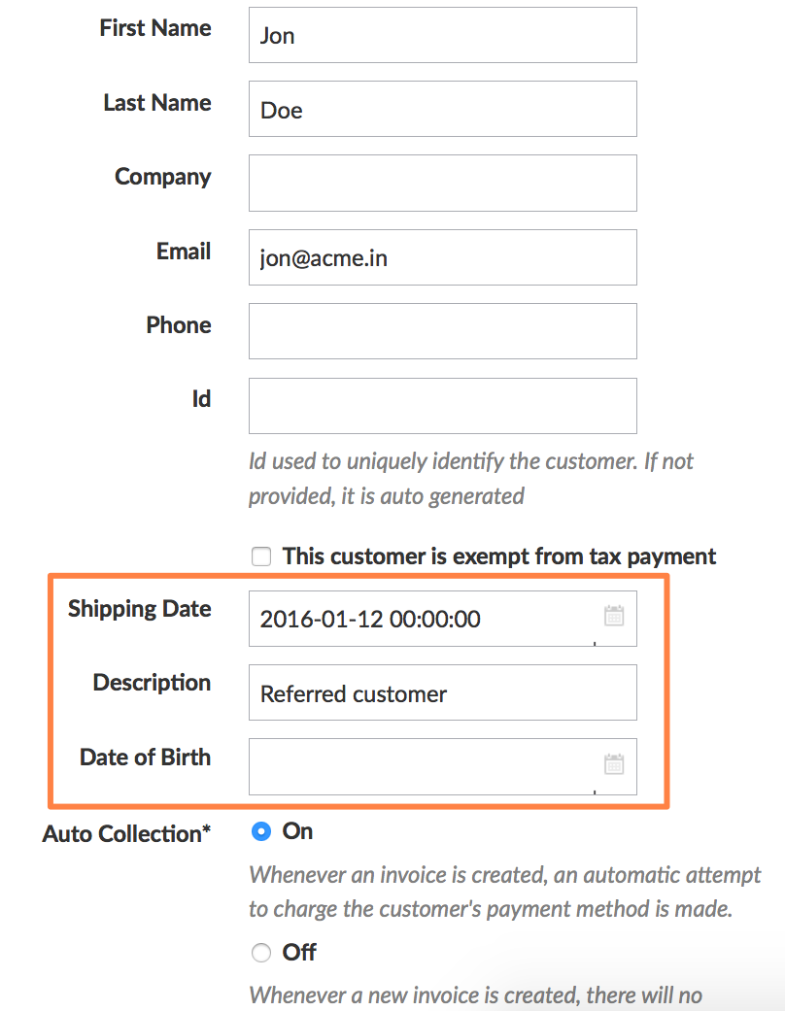The height and width of the screenshot is (1011, 785).
Task: Focus the empty Company text field
Action: (442, 184)
